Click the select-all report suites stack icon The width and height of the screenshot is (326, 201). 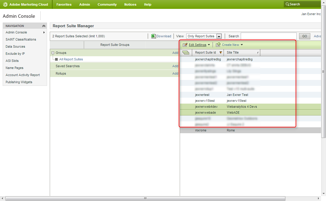click(186, 53)
